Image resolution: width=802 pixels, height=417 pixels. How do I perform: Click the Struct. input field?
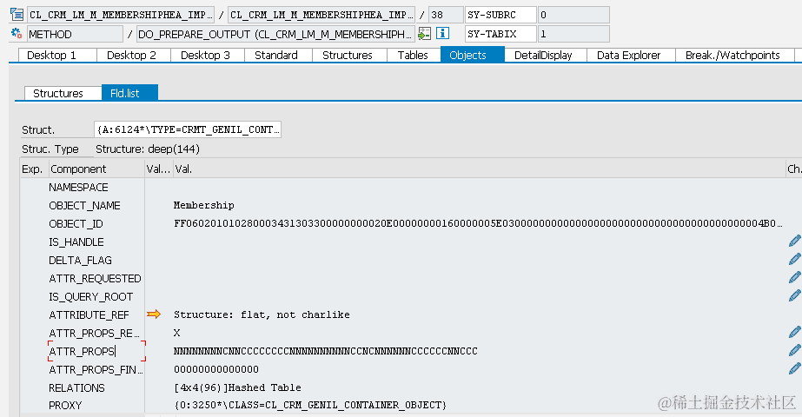tap(188, 129)
